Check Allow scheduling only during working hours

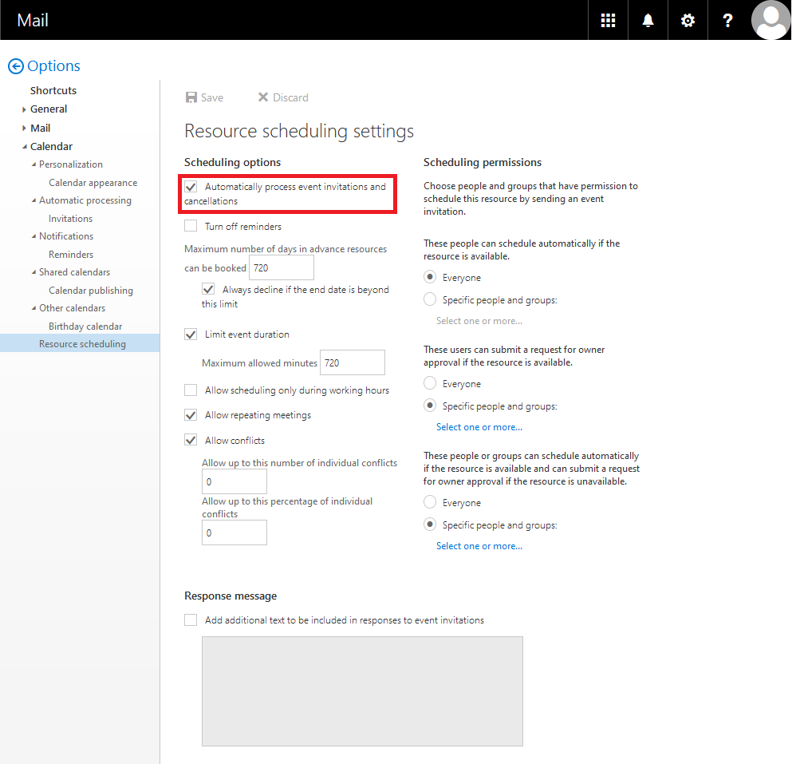coord(191,390)
